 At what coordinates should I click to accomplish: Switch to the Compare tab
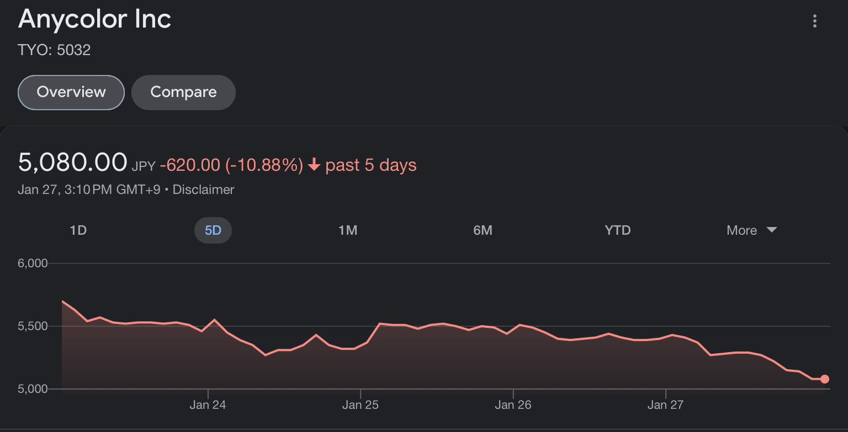[183, 92]
